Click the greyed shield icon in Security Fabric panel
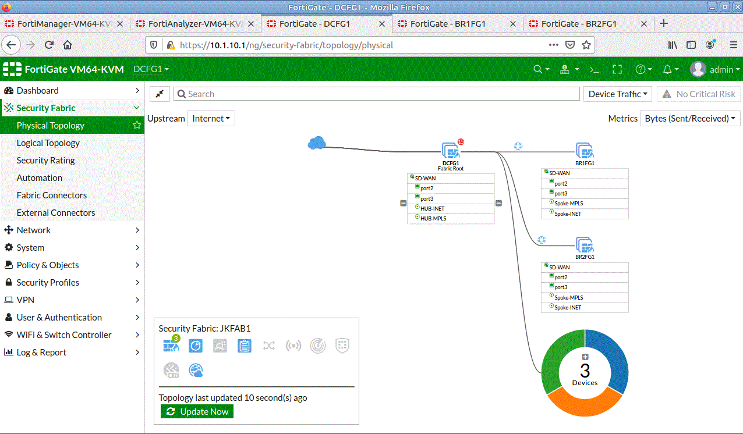 (x=342, y=346)
